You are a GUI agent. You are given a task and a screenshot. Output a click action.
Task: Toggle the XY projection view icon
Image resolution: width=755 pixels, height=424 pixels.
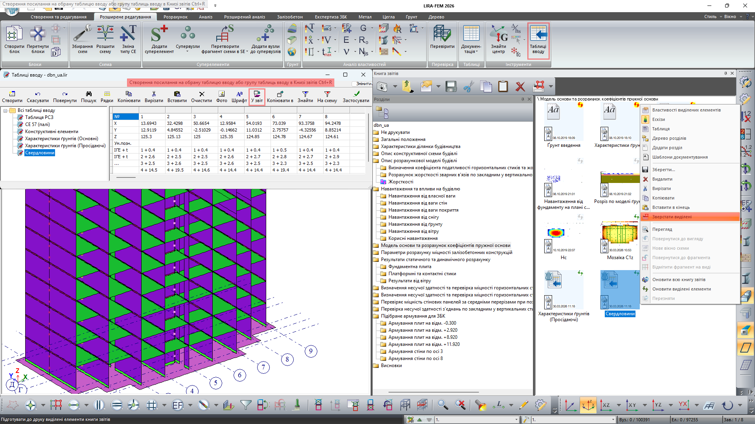click(x=632, y=405)
